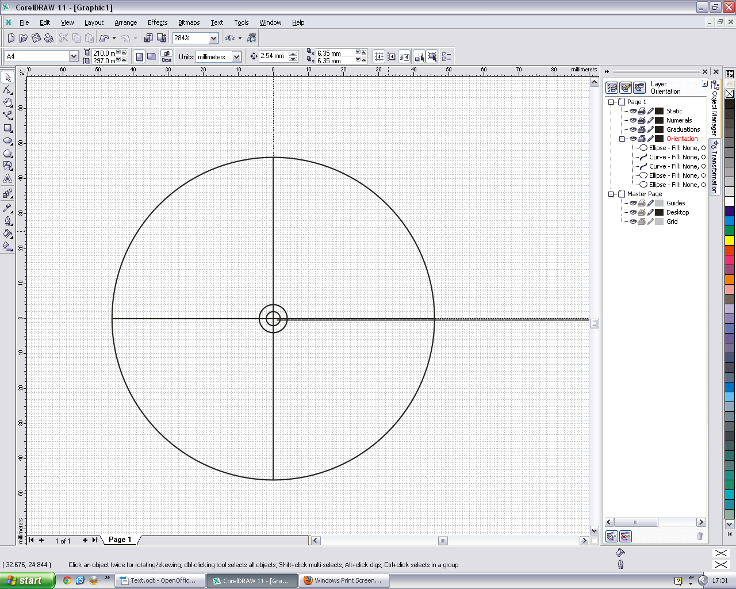The image size is (736, 589).
Task: Click the Windows Start button
Action: click(27, 580)
